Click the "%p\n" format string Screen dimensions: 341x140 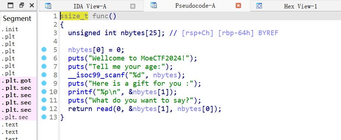tap(108, 92)
